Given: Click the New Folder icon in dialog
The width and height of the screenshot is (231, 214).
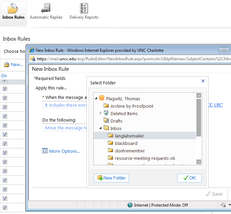Looking at the screenshot, I should click(100, 178).
